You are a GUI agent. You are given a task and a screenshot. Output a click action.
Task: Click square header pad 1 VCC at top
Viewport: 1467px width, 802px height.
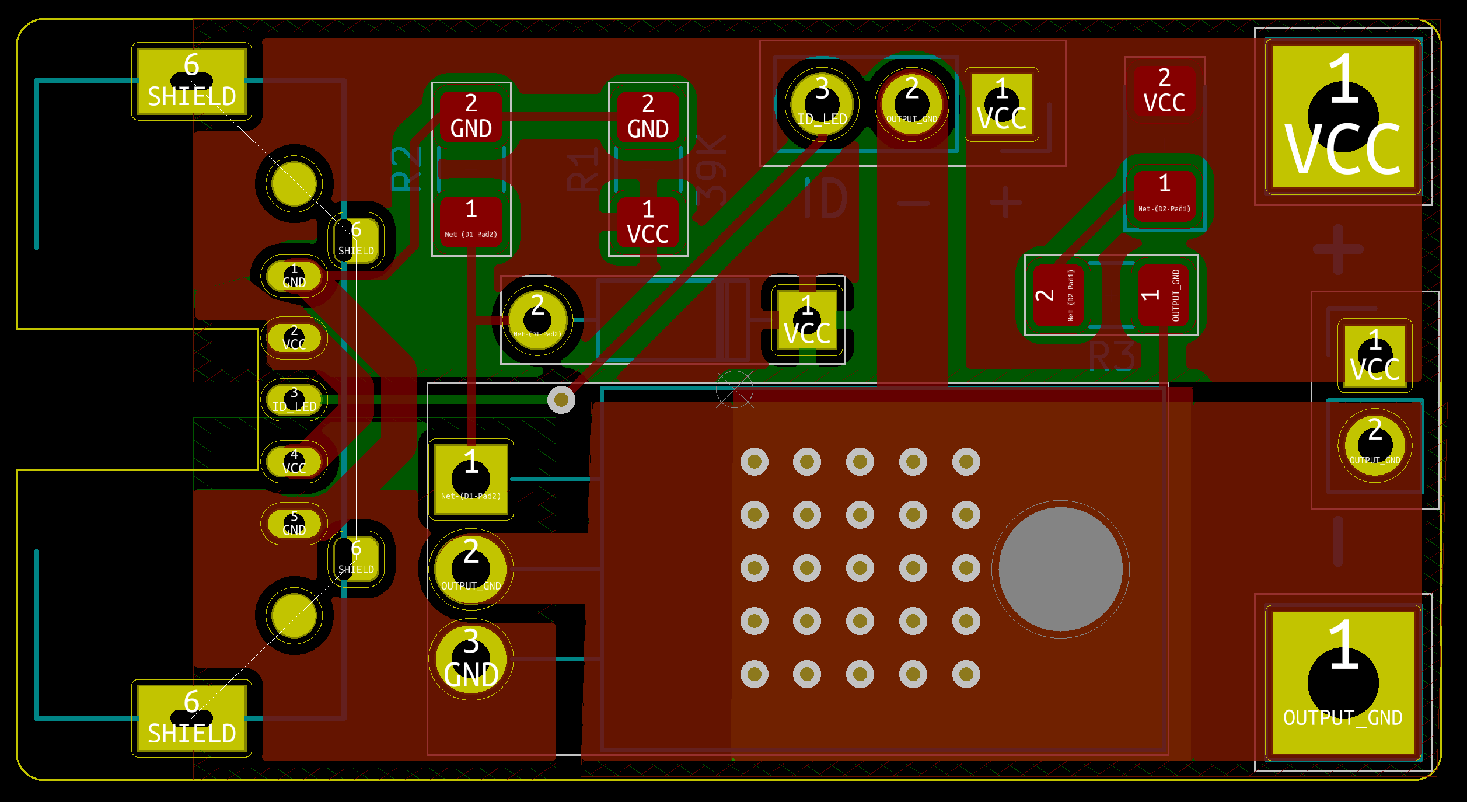point(1001,104)
